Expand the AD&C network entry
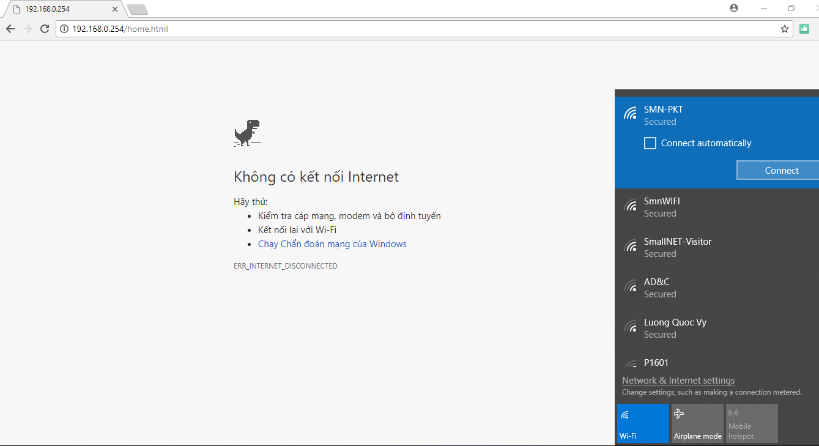819x446 pixels. point(716,288)
